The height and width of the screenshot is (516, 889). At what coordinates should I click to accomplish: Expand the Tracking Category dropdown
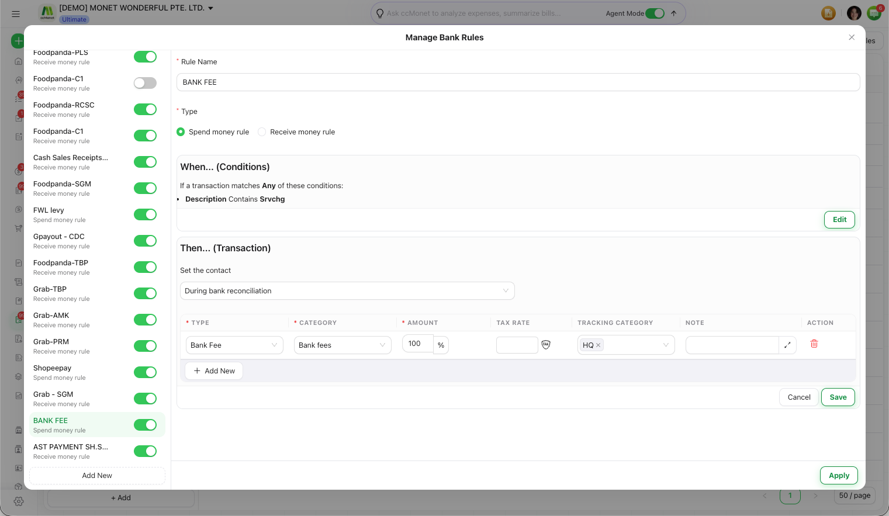[x=626, y=345]
